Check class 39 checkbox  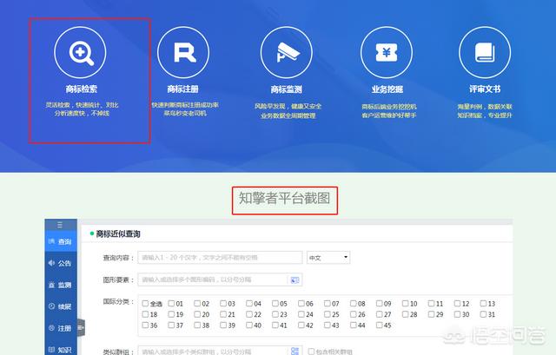tap(223, 325)
